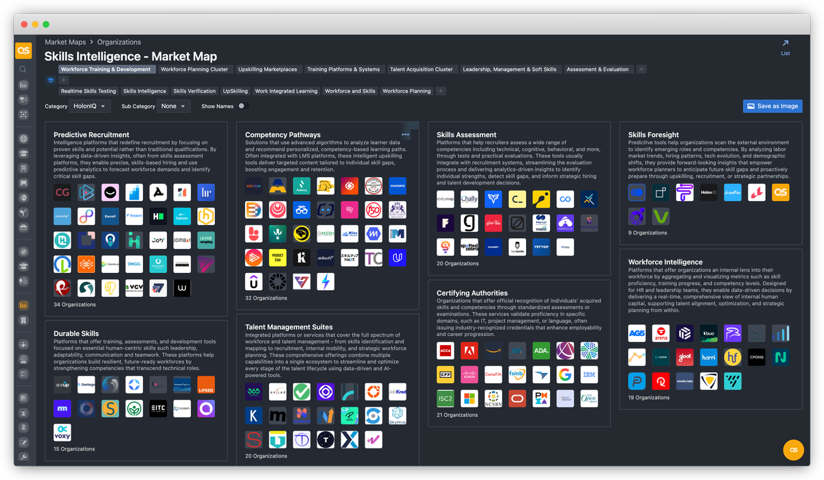Viewport: 824px width, 480px height.
Task: Switch to Training Platforms & Systems tab
Action: [x=343, y=69]
